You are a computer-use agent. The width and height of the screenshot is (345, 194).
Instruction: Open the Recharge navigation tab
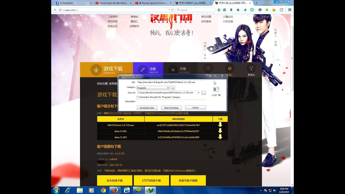[180, 69]
